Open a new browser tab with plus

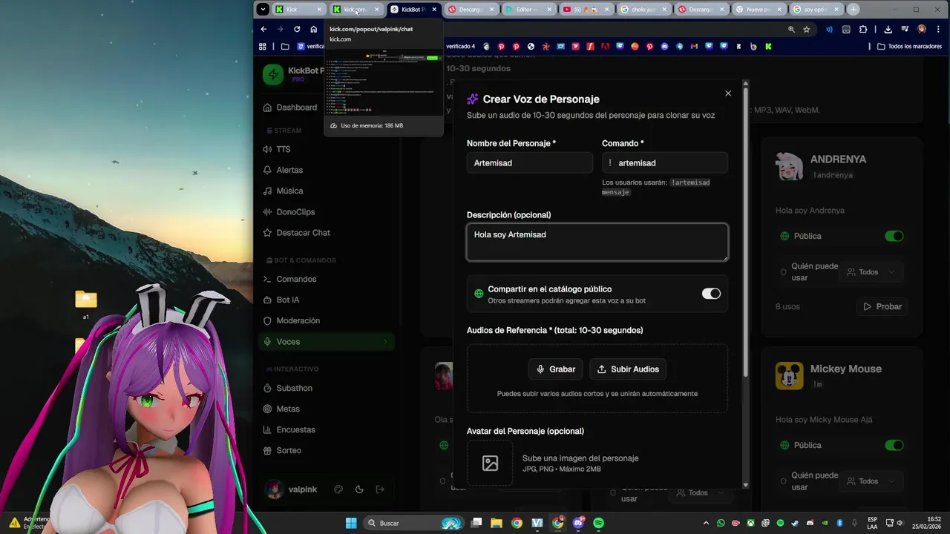(x=854, y=10)
